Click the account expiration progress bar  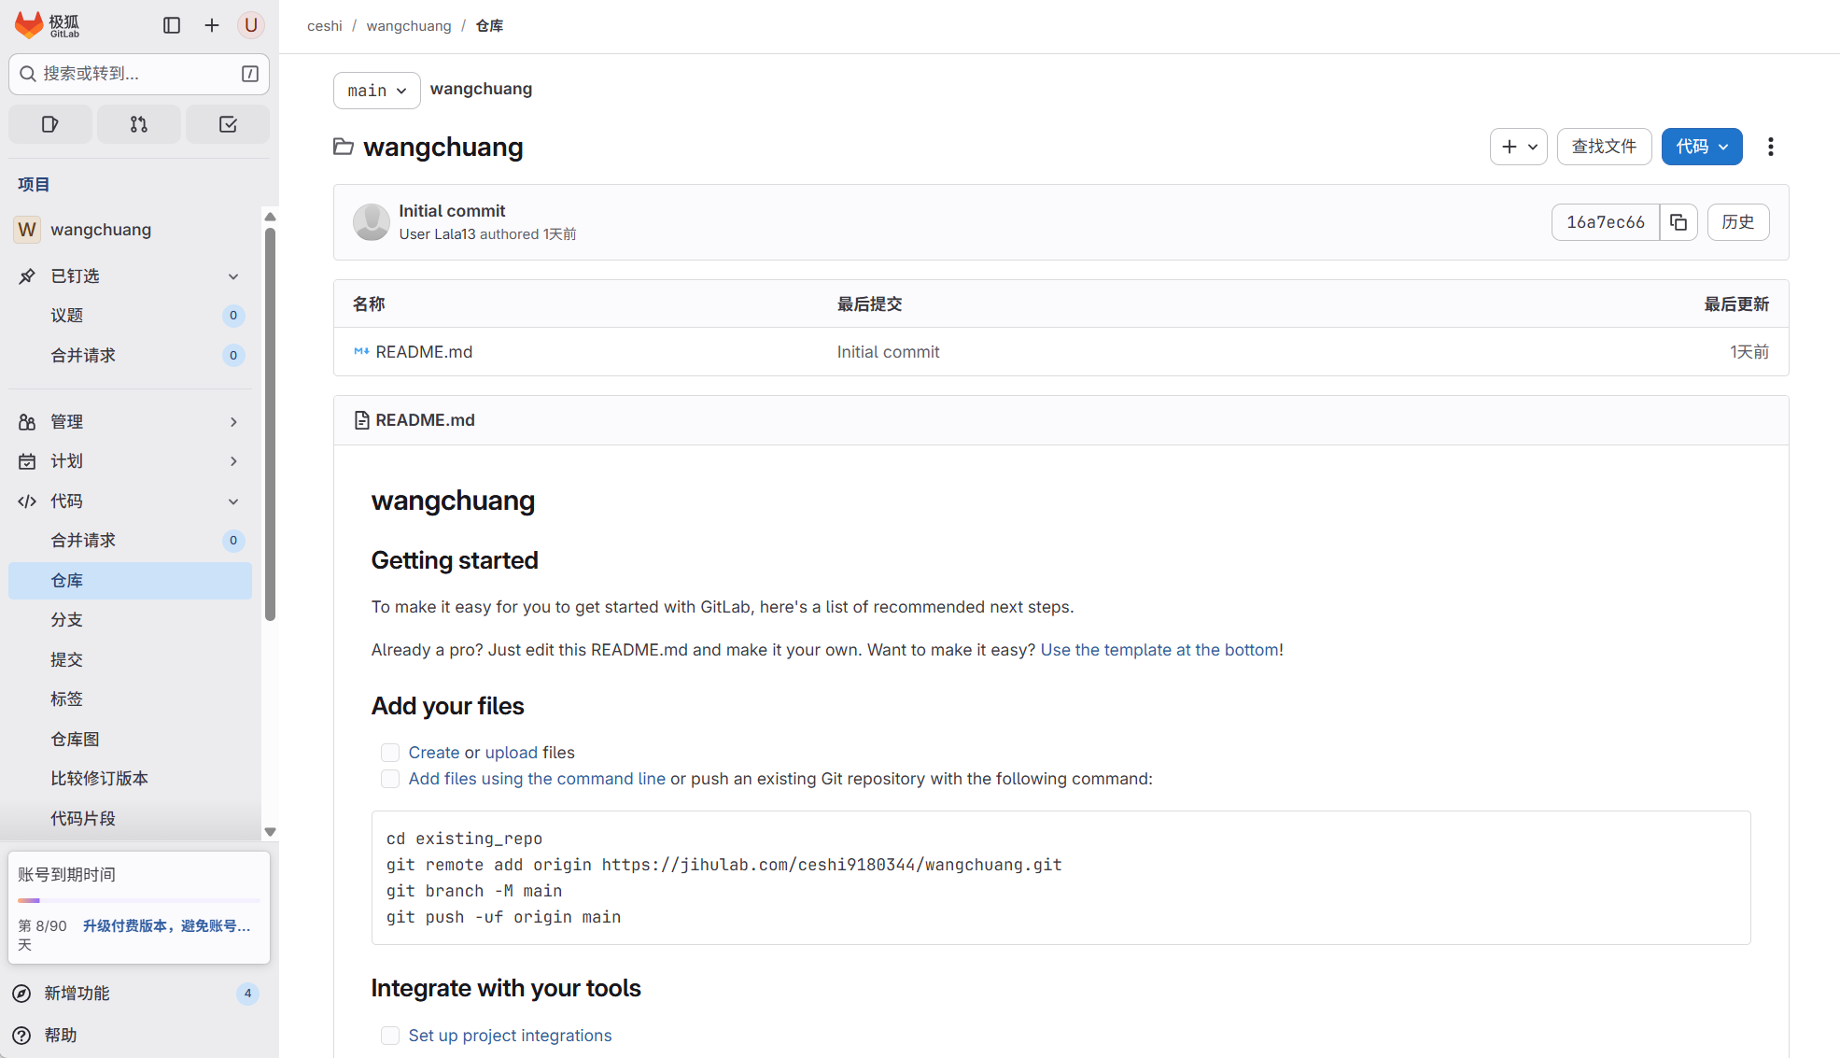click(138, 900)
